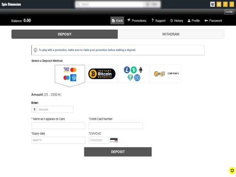Click the CLOSE button

click(x=229, y=12)
